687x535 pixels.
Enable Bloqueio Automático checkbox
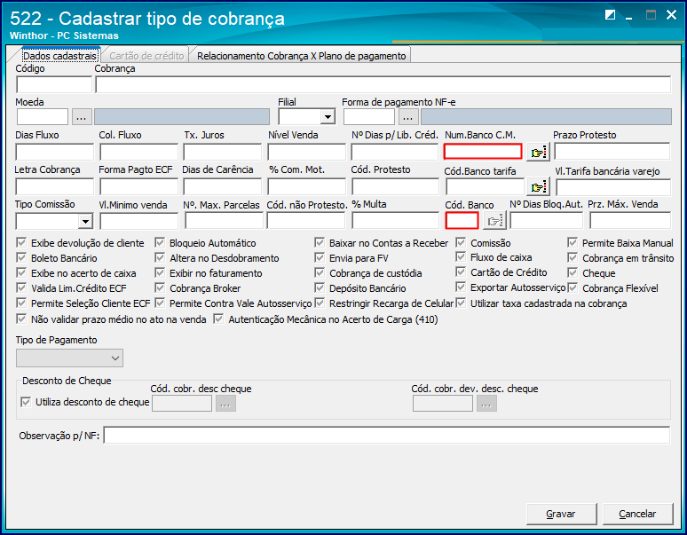coord(160,242)
